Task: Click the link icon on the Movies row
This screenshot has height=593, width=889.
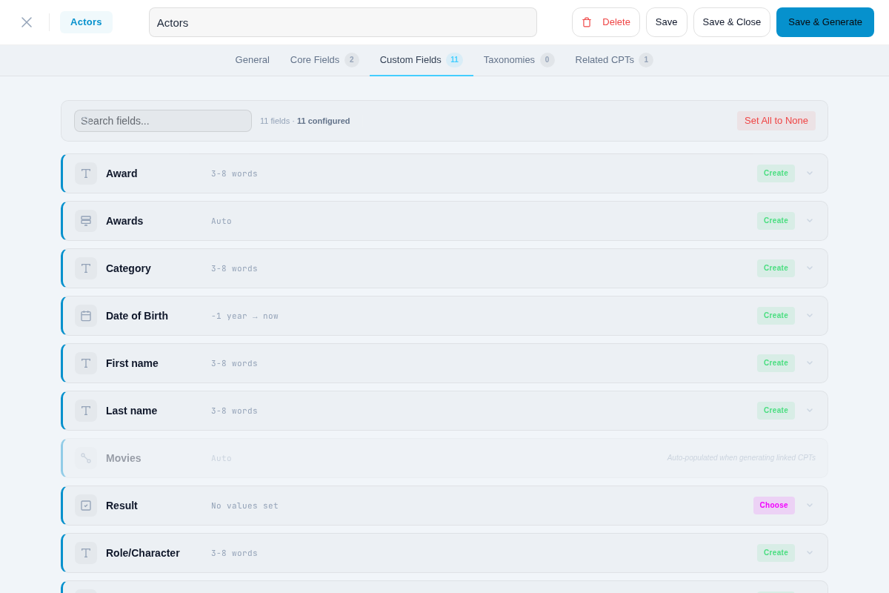Action: click(86, 458)
